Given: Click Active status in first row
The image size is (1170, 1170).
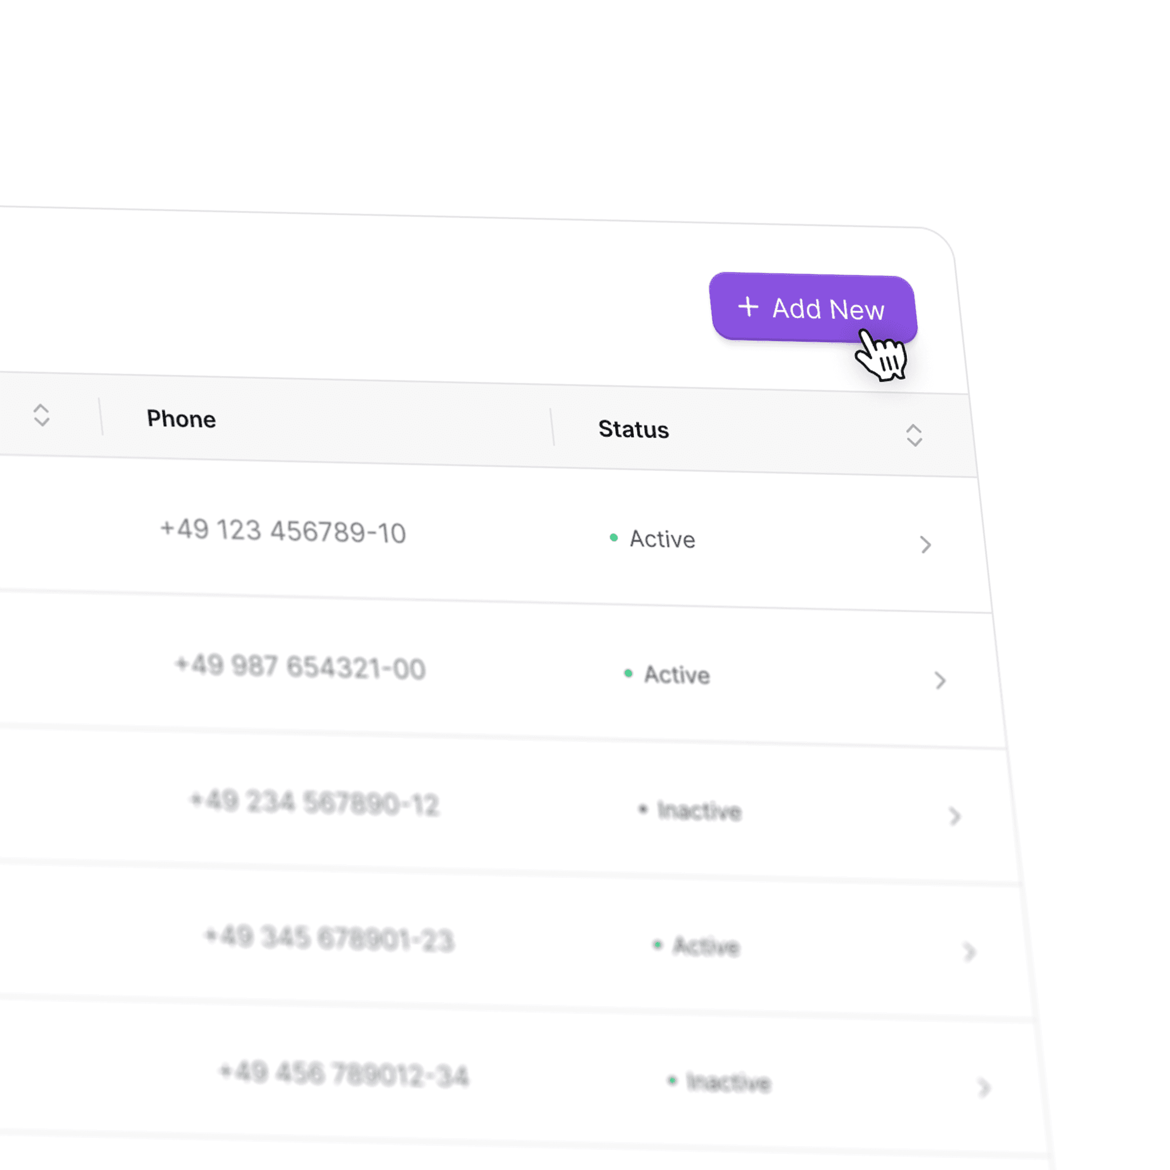Looking at the screenshot, I should click(662, 539).
